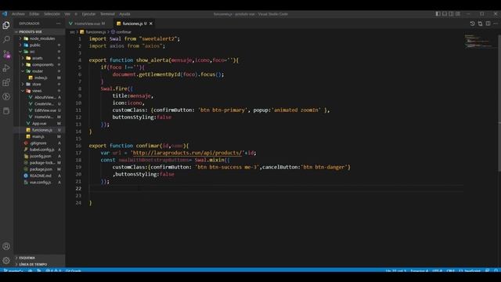The width and height of the screenshot is (501, 282).
Task: Open babel.config.js in explorer
Action: [39, 150]
